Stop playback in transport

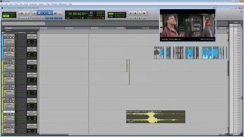coord(135,13)
